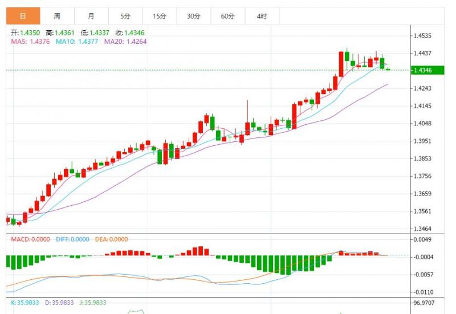Click the low price 低:1.4337 value
Screen dimensions: 456x314
pyautogui.click(x=95, y=32)
